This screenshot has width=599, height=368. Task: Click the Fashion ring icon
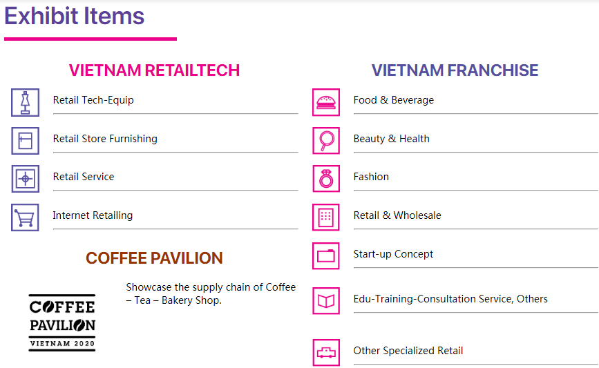(x=325, y=179)
